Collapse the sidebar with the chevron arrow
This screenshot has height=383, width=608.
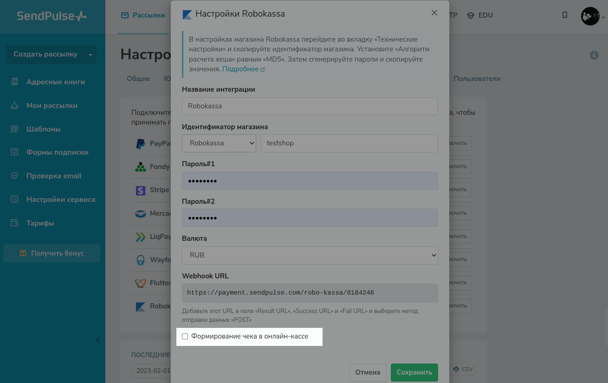point(97,340)
